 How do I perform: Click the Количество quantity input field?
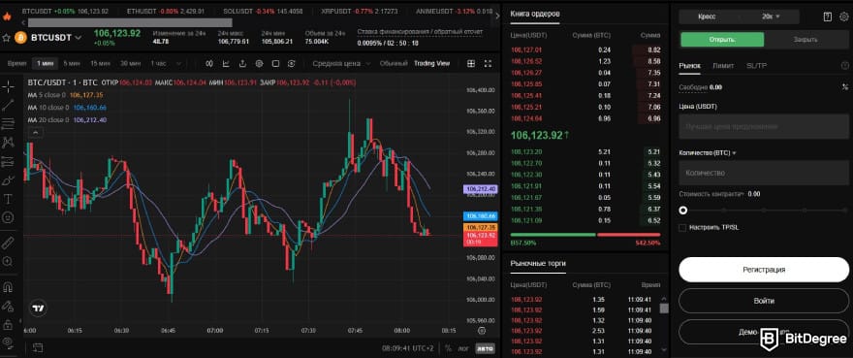pyautogui.click(x=764, y=173)
